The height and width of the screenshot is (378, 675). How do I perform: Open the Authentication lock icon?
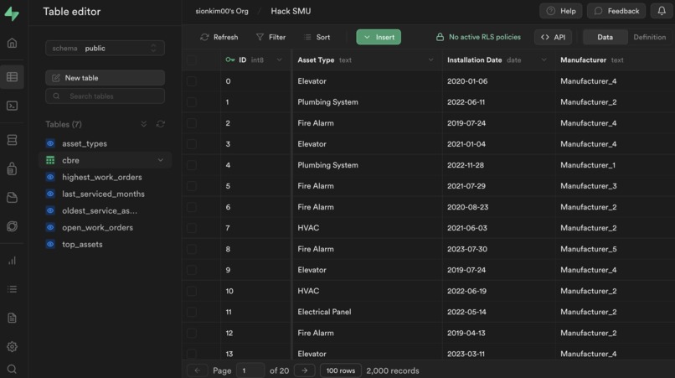12,168
